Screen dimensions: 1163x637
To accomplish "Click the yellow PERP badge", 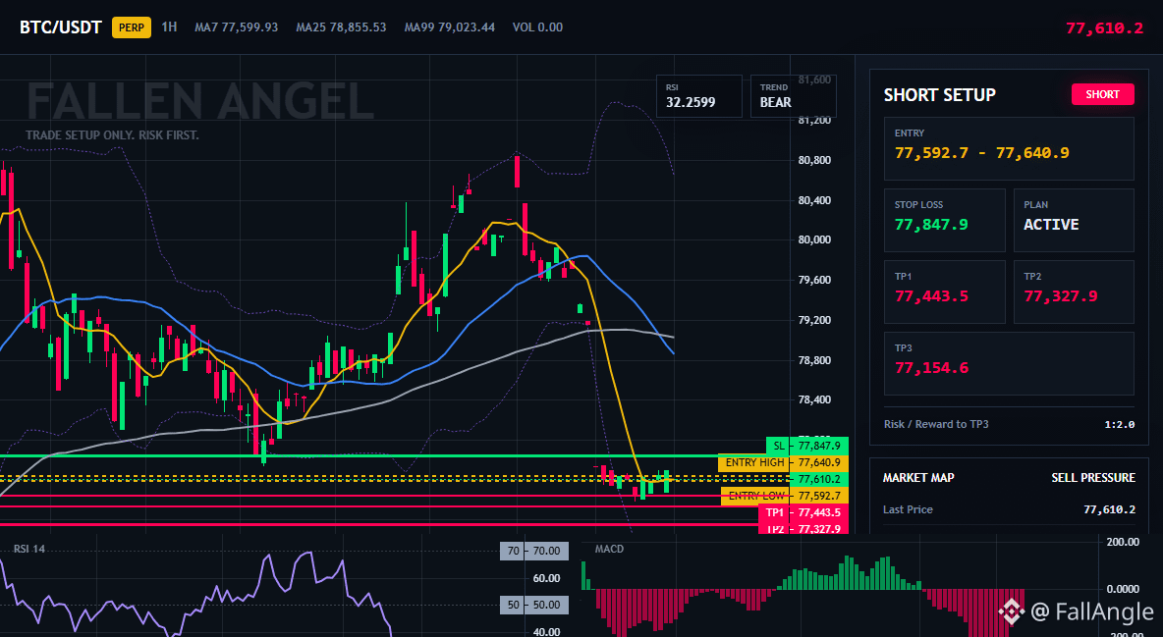I will [x=132, y=27].
